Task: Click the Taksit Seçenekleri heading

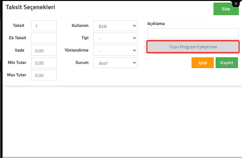Action: 30,7
